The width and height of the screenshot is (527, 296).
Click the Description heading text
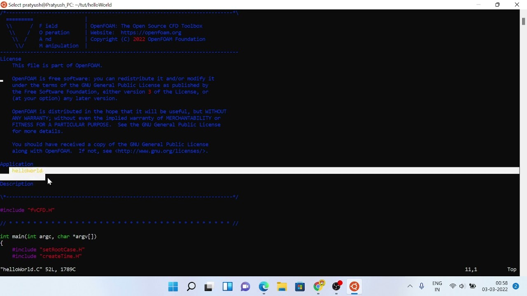[x=16, y=184]
